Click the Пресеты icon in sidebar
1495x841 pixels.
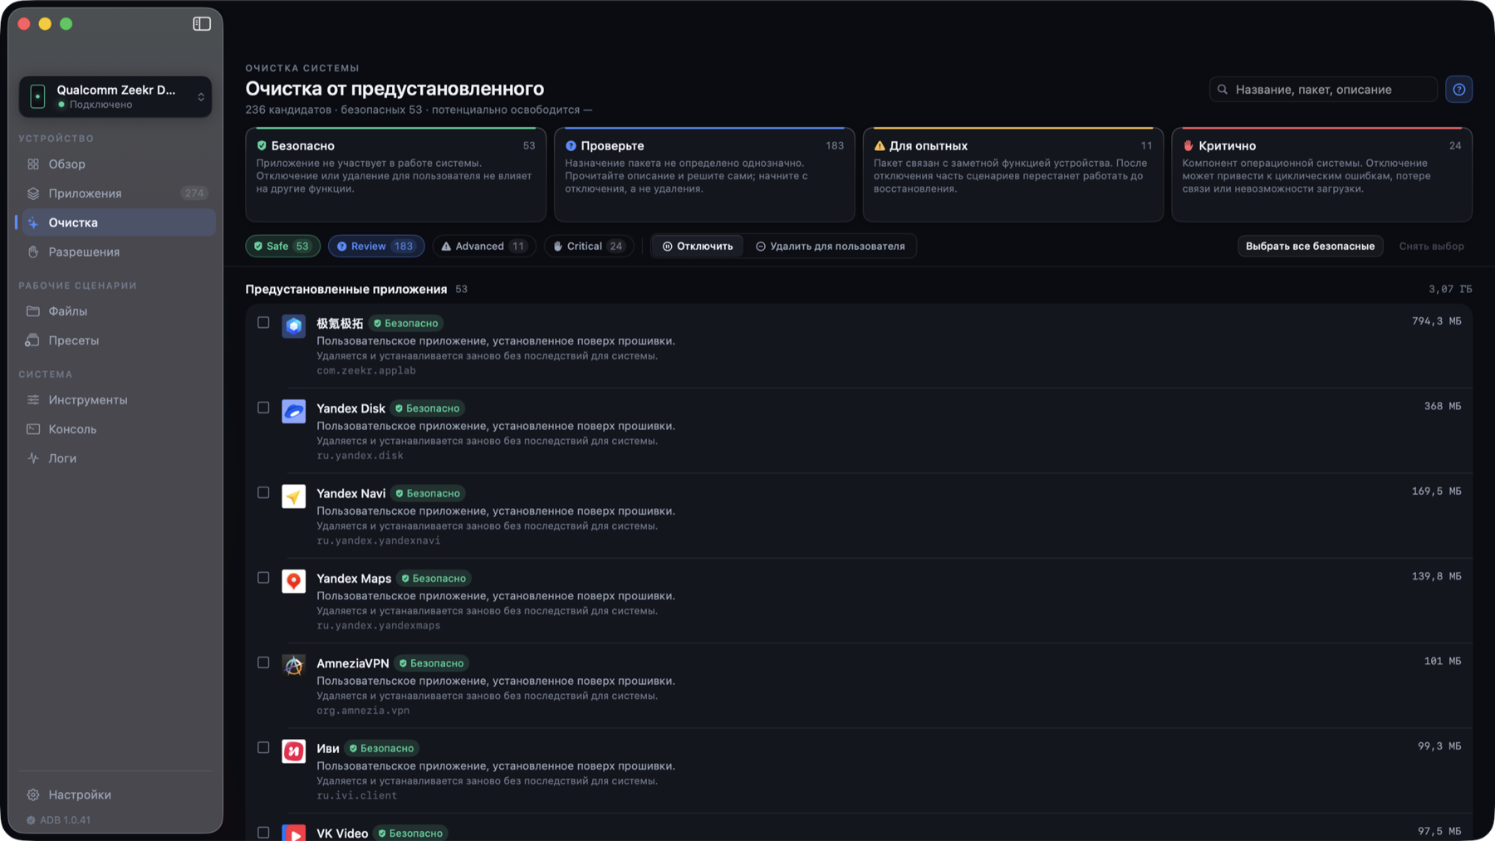(33, 340)
